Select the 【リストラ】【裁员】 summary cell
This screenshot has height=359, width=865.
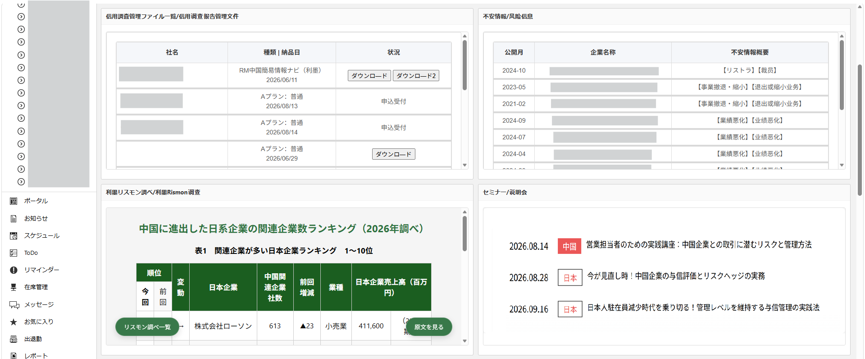point(750,70)
